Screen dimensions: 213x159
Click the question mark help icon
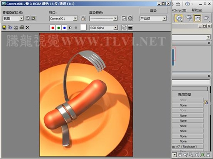click(187, 4)
